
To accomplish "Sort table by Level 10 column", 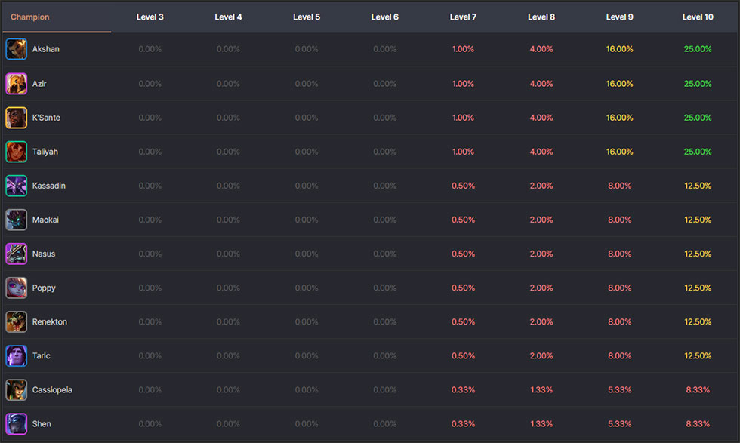I will 697,17.
